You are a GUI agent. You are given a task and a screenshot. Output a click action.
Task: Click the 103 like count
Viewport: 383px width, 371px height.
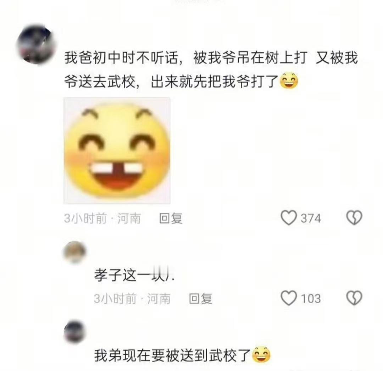[311, 298]
